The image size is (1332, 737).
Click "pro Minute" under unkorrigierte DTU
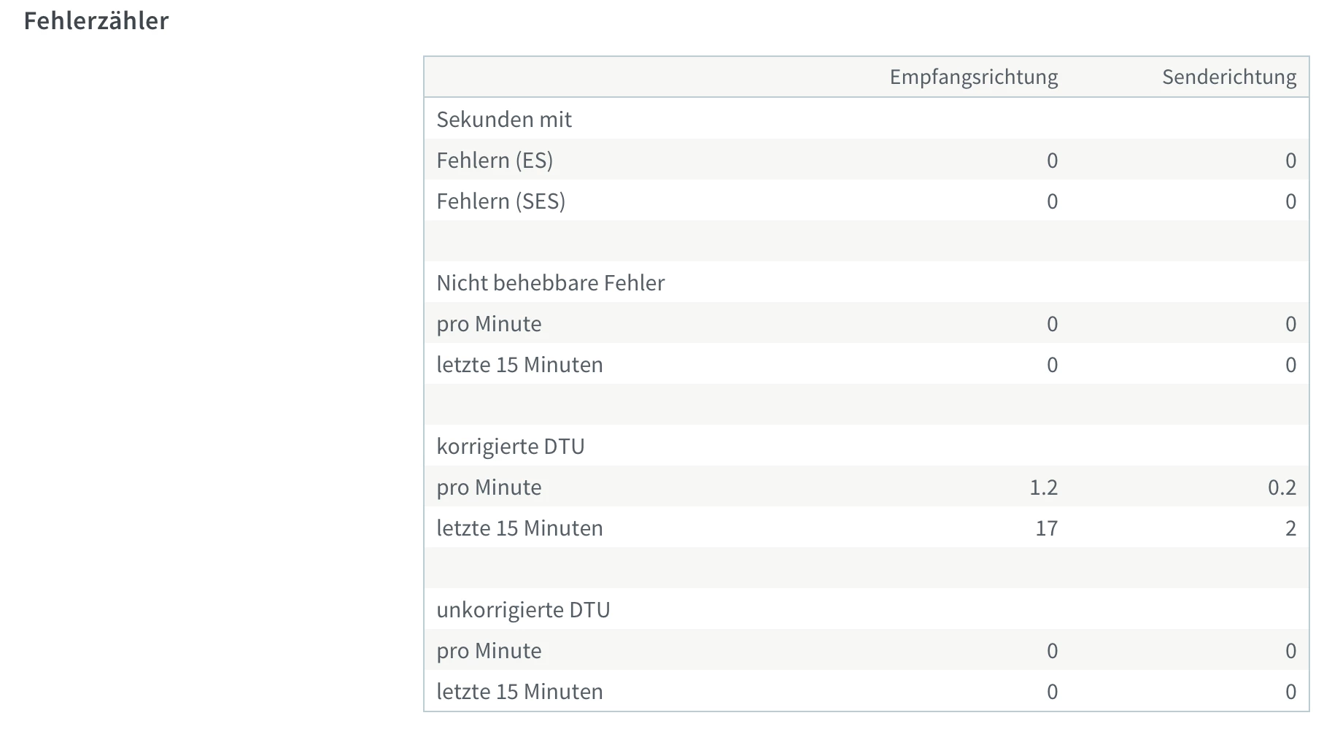point(489,650)
